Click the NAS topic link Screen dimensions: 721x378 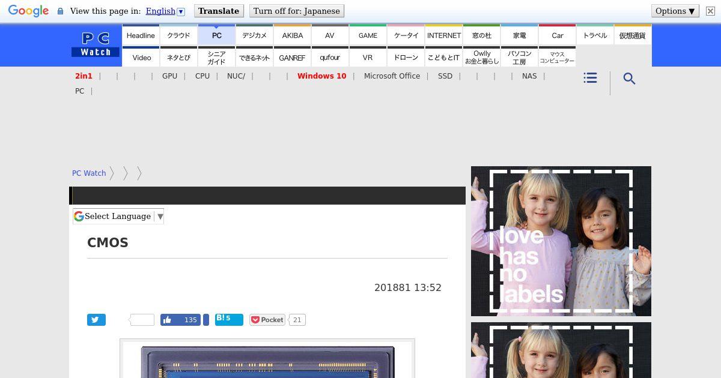(529, 76)
